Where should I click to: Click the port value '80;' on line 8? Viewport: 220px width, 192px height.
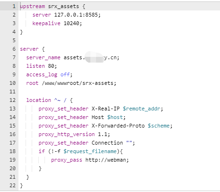(53, 66)
